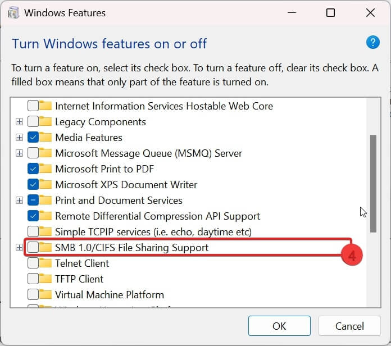Uncheck Microsoft XPS Document Writer
The width and height of the screenshot is (391, 346).
tap(33, 185)
